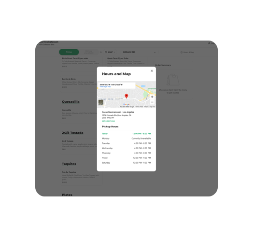
Task: Open Terms of Use map link
Action: pos(139,107)
